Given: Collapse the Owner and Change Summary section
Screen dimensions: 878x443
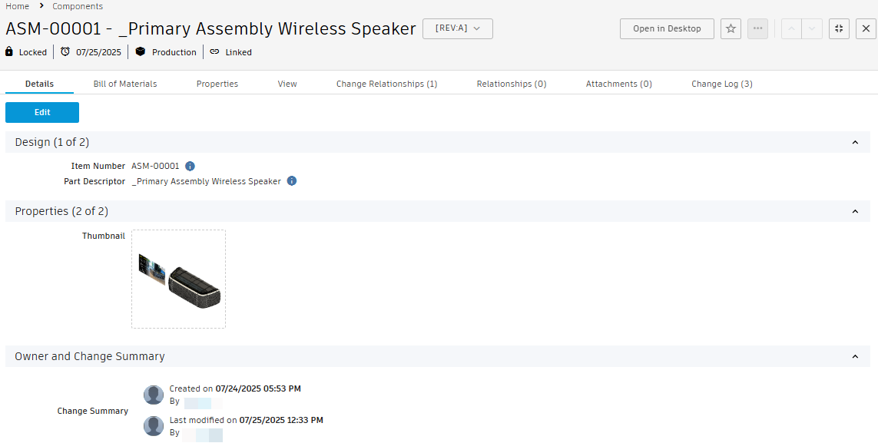Looking at the screenshot, I should (855, 356).
